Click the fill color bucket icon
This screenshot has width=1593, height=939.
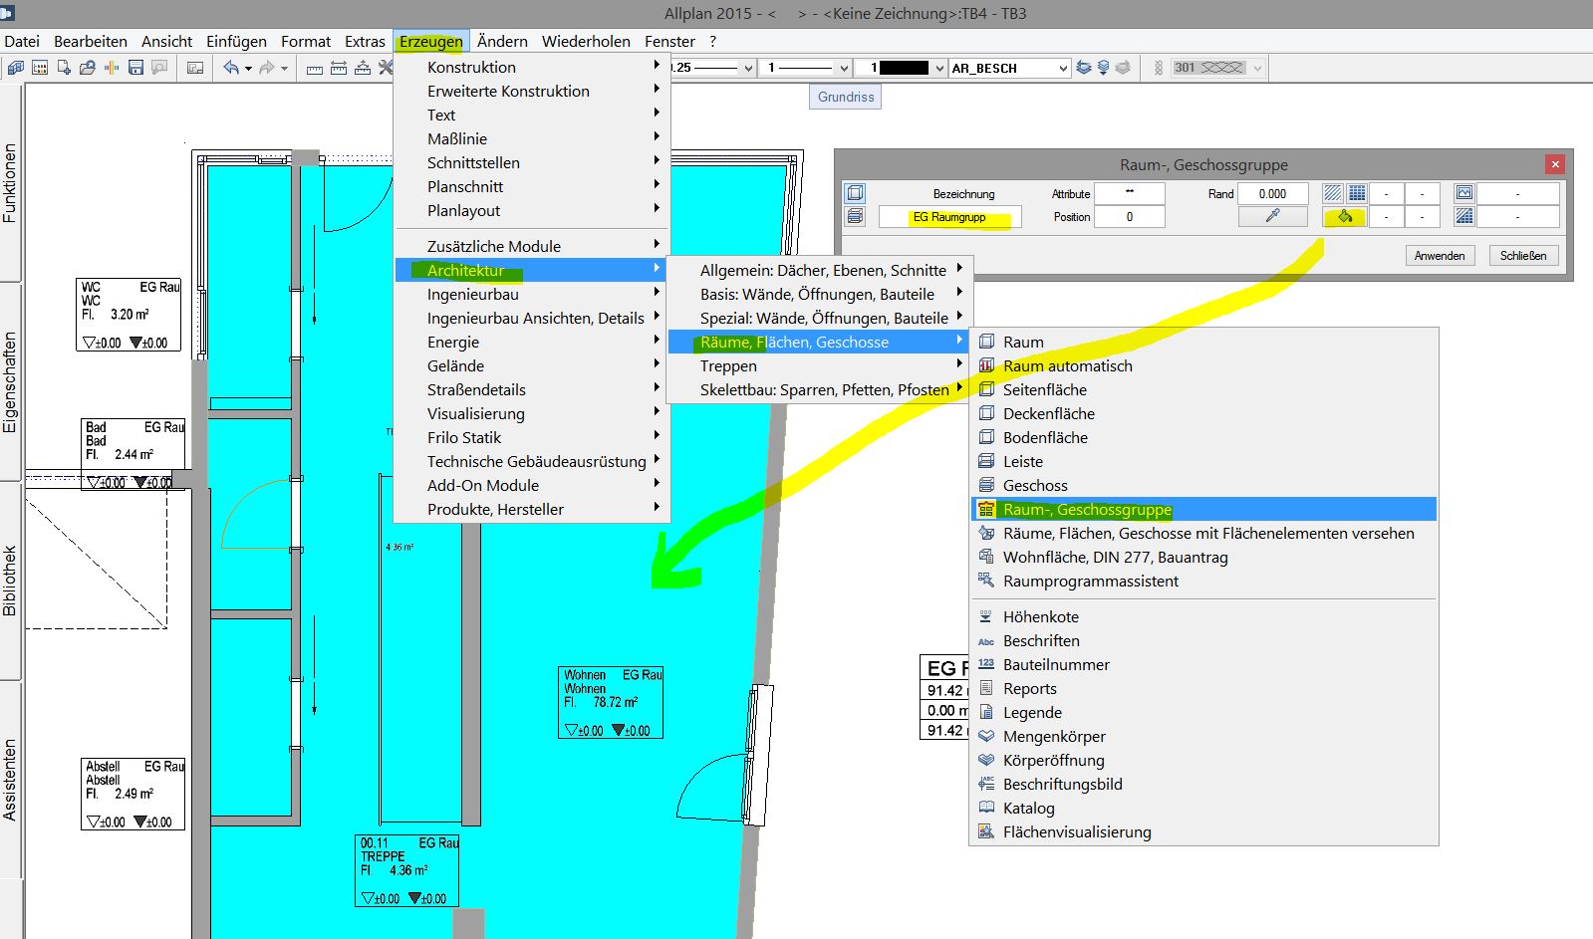click(x=1344, y=217)
